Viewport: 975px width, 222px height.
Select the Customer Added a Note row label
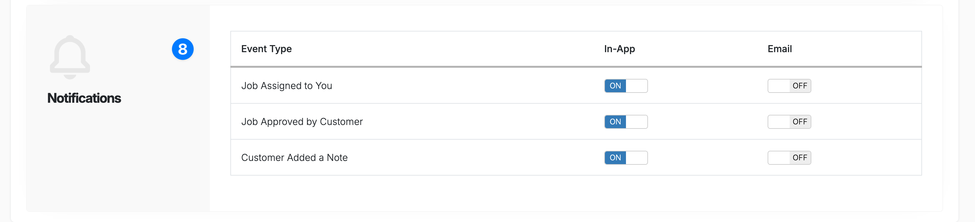point(295,157)
